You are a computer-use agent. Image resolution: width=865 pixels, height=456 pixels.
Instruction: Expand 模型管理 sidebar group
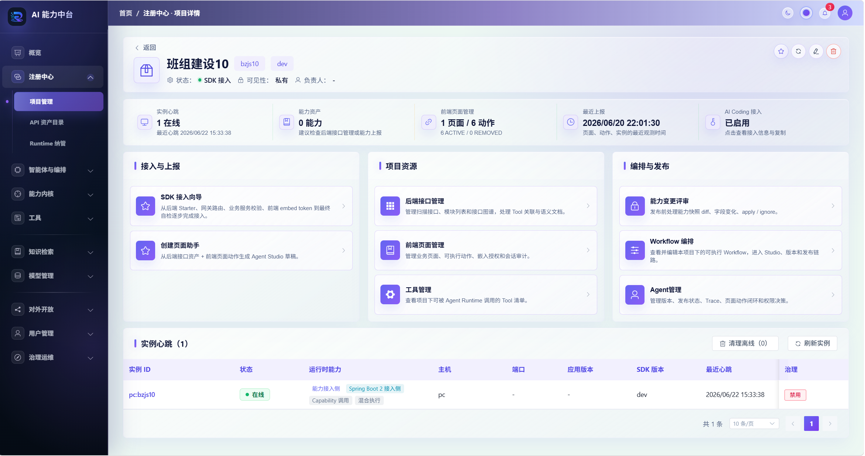pos(52,276)
